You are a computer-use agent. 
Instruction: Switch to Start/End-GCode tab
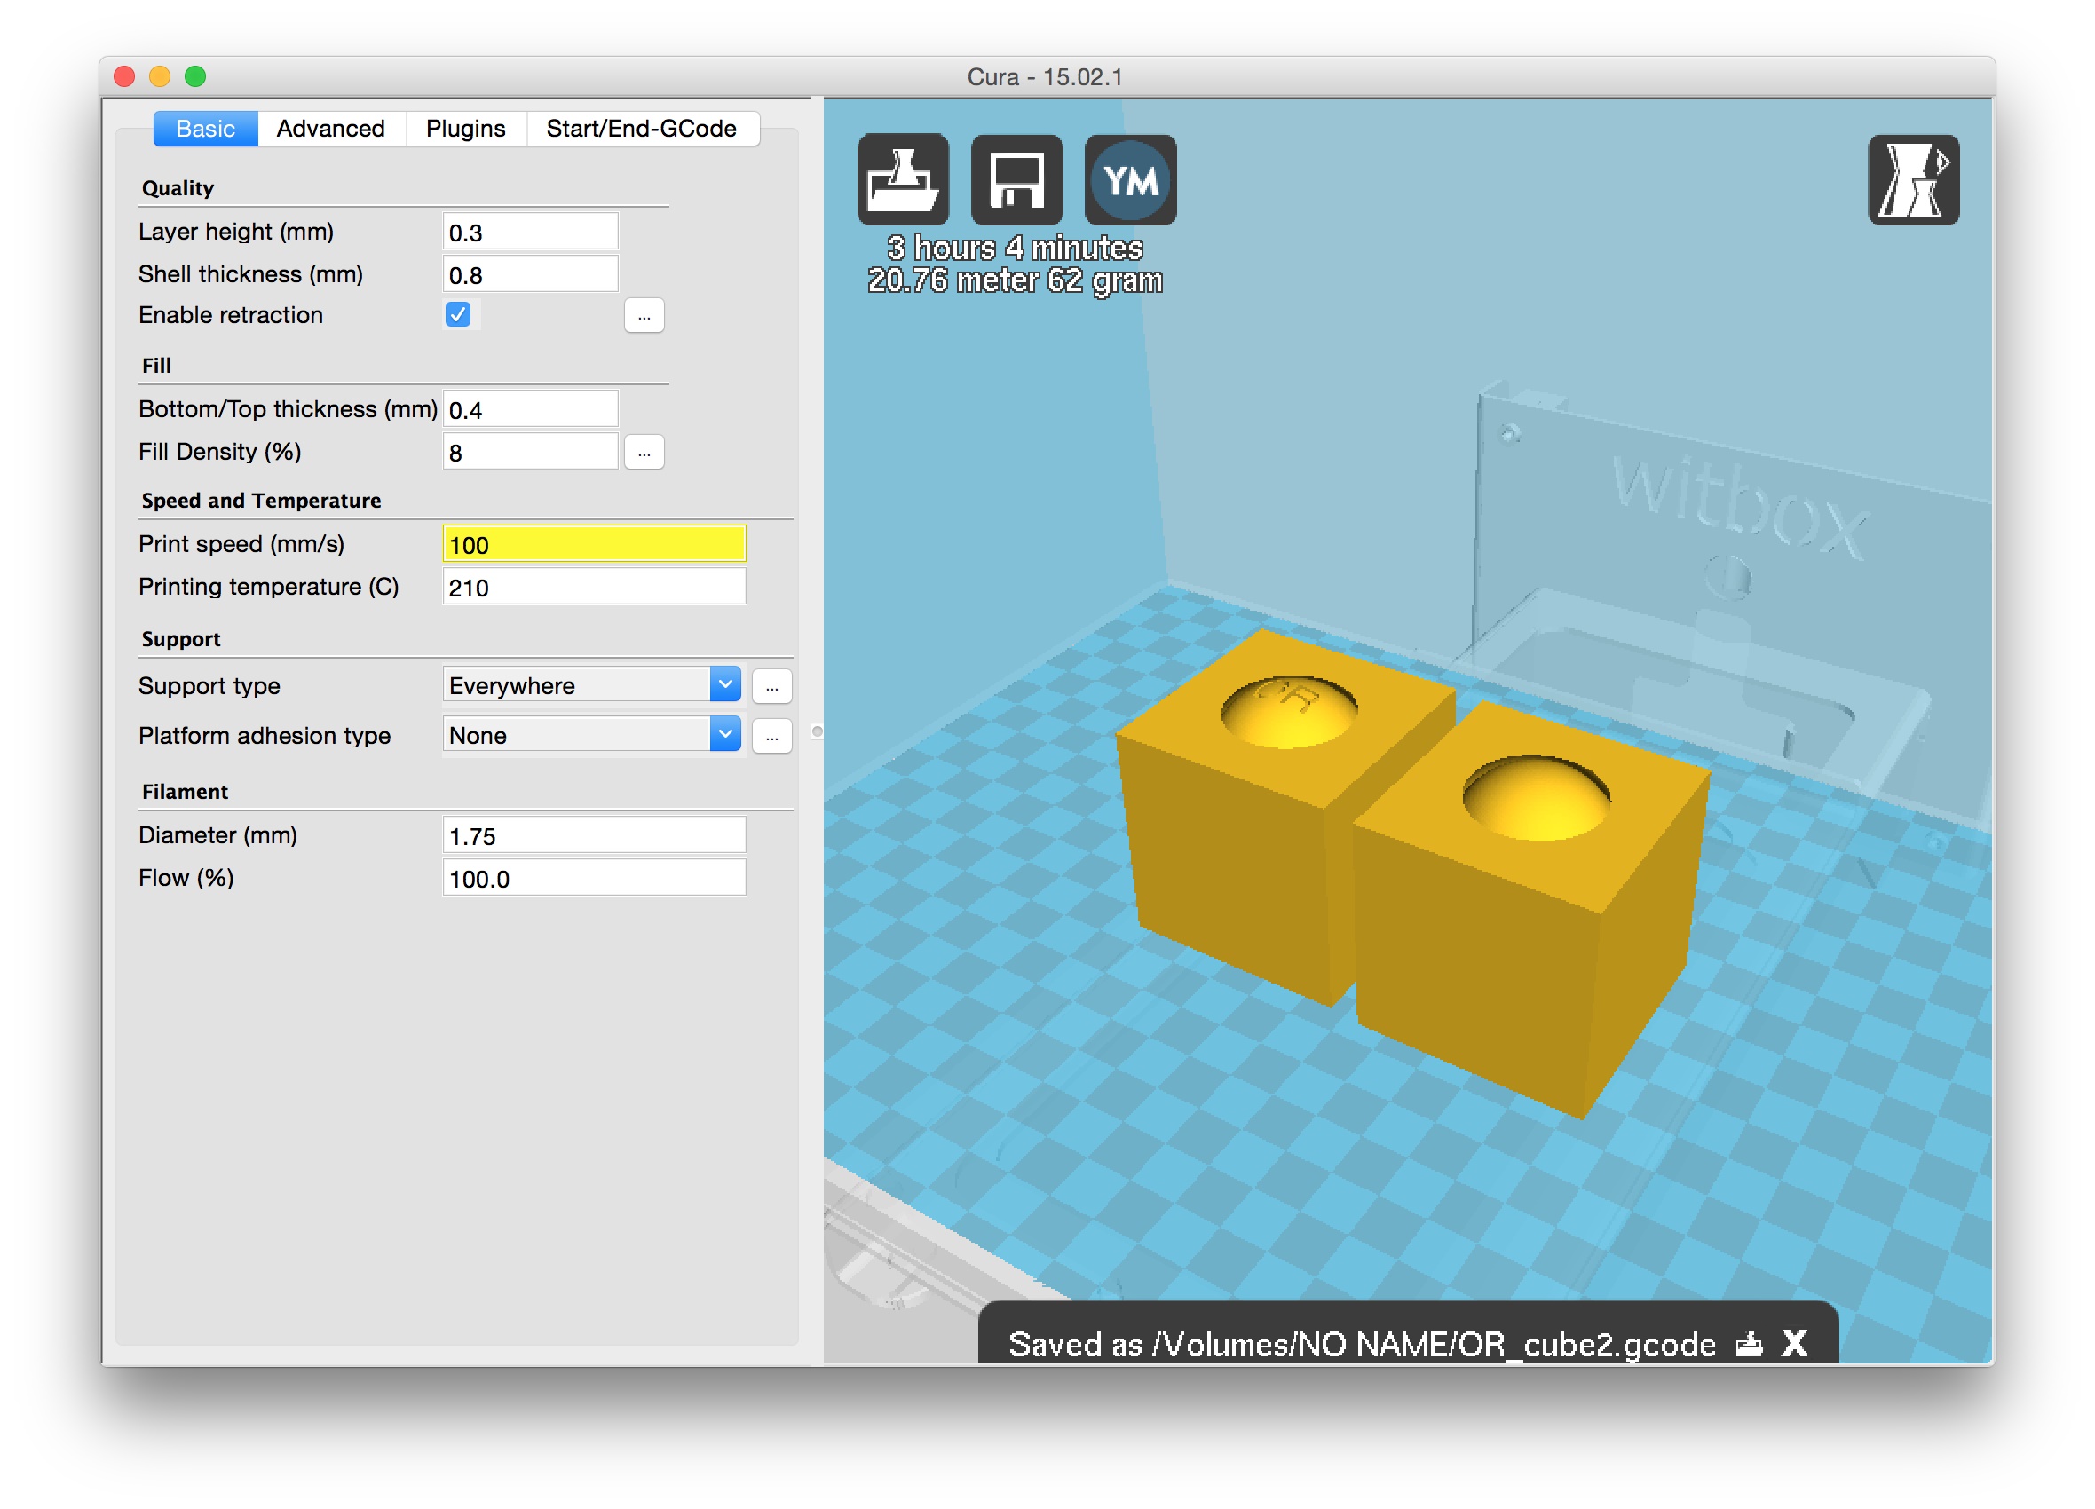[641, 129]
